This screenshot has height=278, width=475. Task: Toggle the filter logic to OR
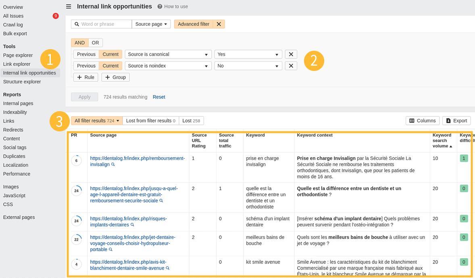tap(95, 42)
